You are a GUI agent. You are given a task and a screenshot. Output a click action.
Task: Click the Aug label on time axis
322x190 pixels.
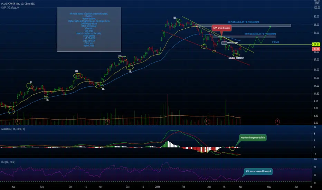point(13,187)
